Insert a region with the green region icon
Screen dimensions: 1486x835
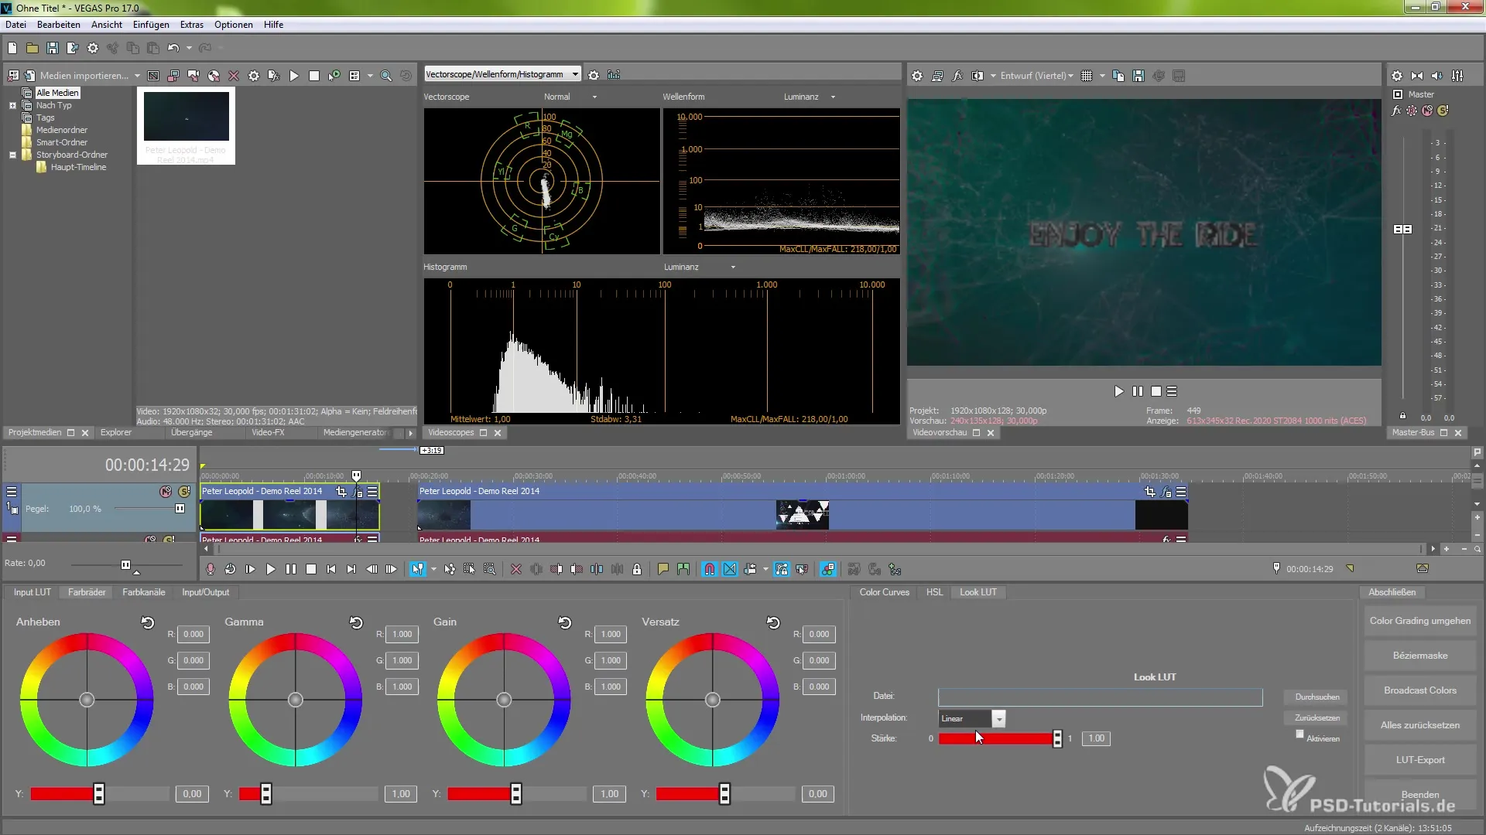pos(683,569)
